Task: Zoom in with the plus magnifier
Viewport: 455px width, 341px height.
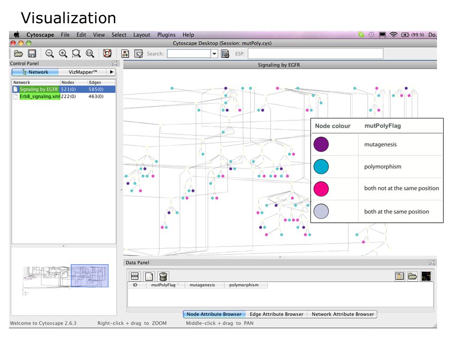Action: [63, 54]
